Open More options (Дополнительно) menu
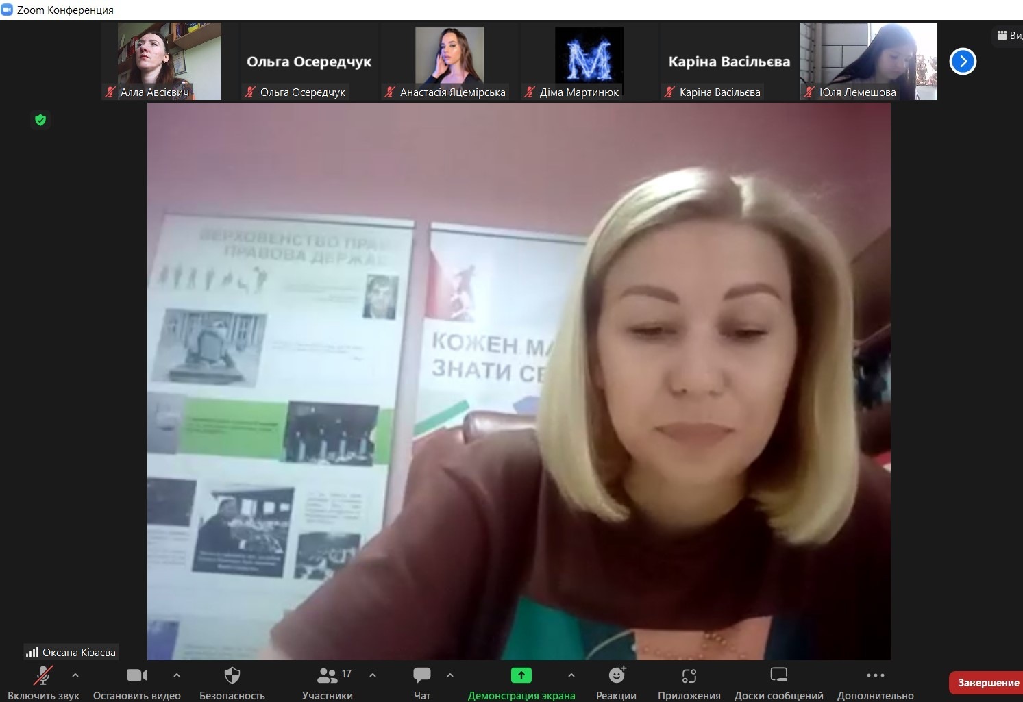Screen dimensions: 1023x702 (x=875, y=676)
